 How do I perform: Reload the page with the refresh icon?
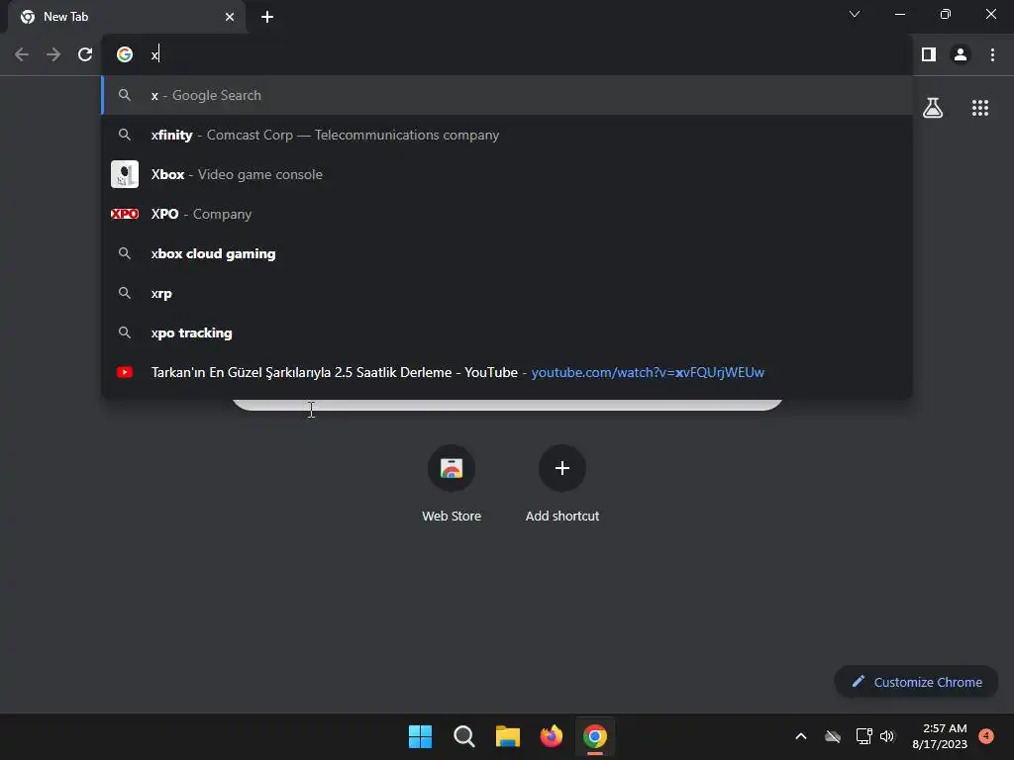point(85,55)
